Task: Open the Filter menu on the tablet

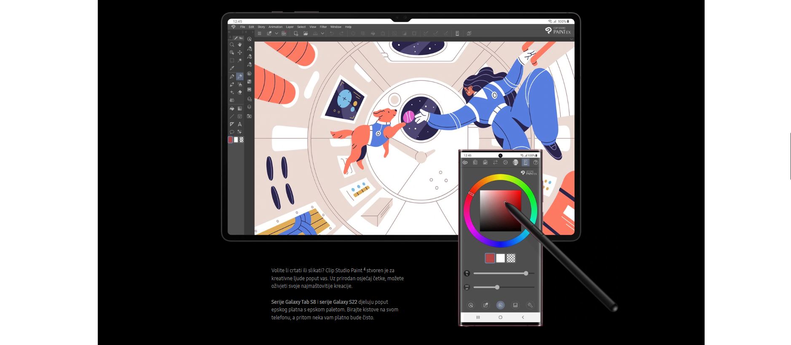Action: point(323,27)
